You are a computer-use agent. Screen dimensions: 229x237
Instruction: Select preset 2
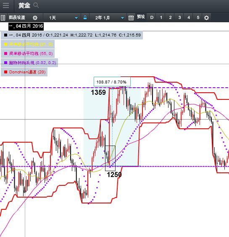(170, 18)
